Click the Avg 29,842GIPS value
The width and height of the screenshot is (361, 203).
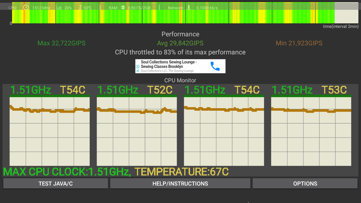(x=180, y=43)
